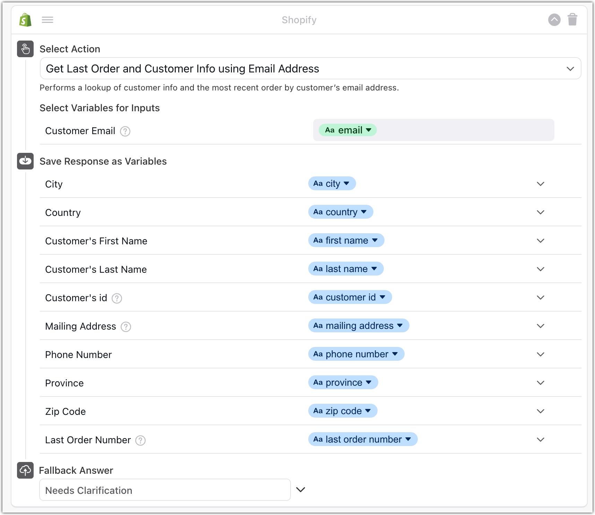Change the city variable pill
595x515 pixels.
point(332,184)
